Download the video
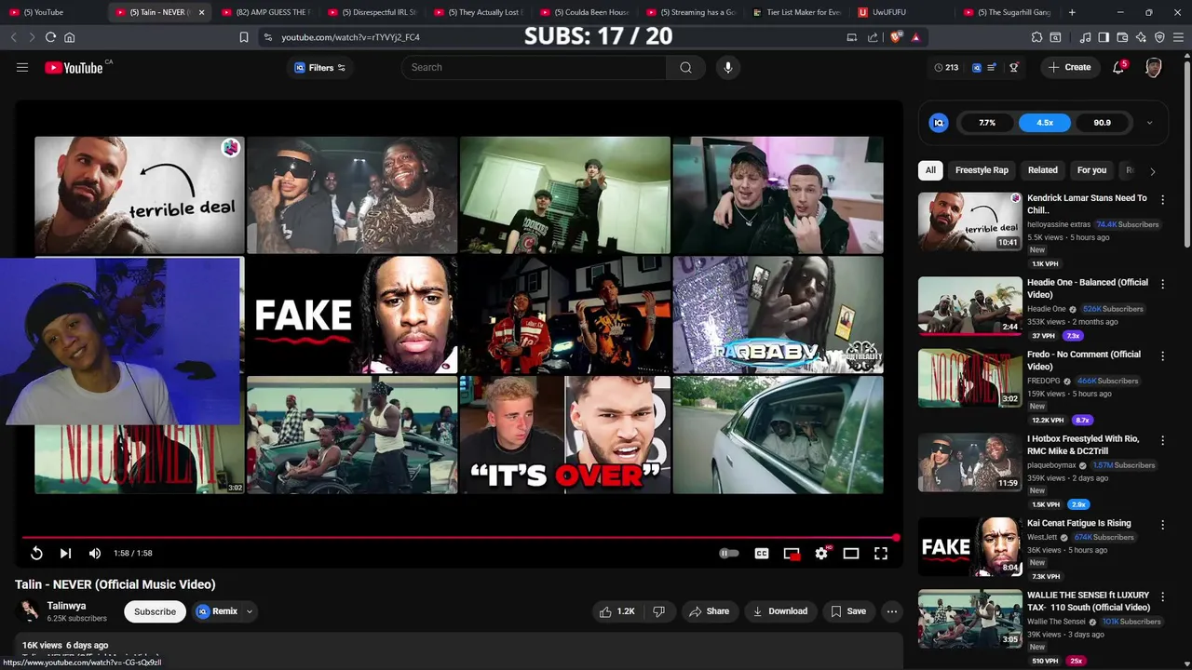This screenshot has height=670, width=1192. [779, 611]
